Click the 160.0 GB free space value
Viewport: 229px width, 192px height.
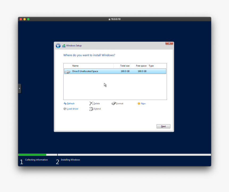coord(142,71)
